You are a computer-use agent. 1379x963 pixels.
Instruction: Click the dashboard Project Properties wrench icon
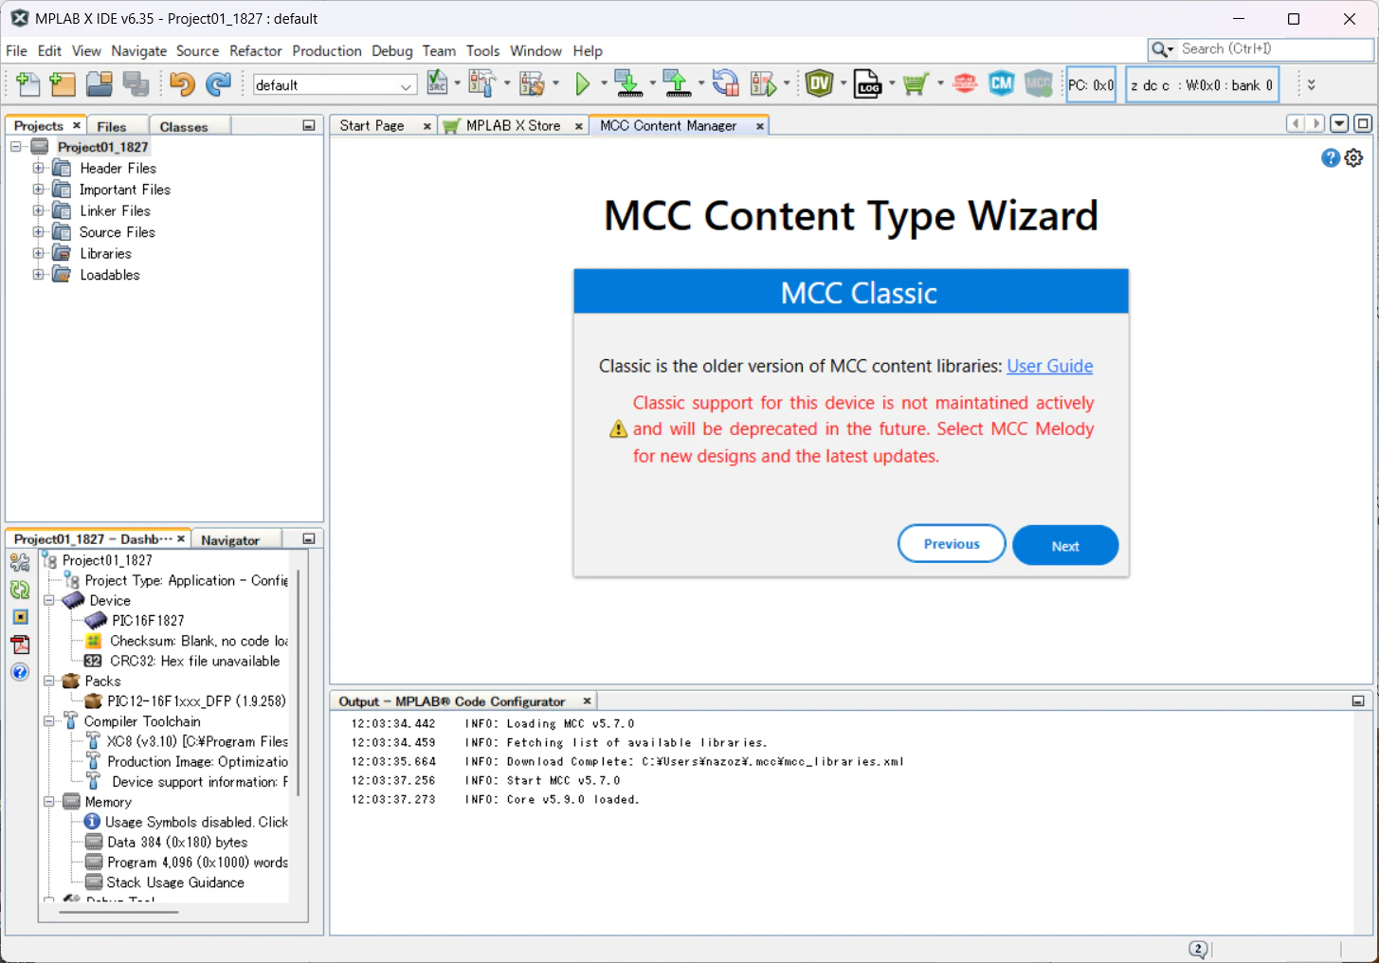click(x=20, y=563)
